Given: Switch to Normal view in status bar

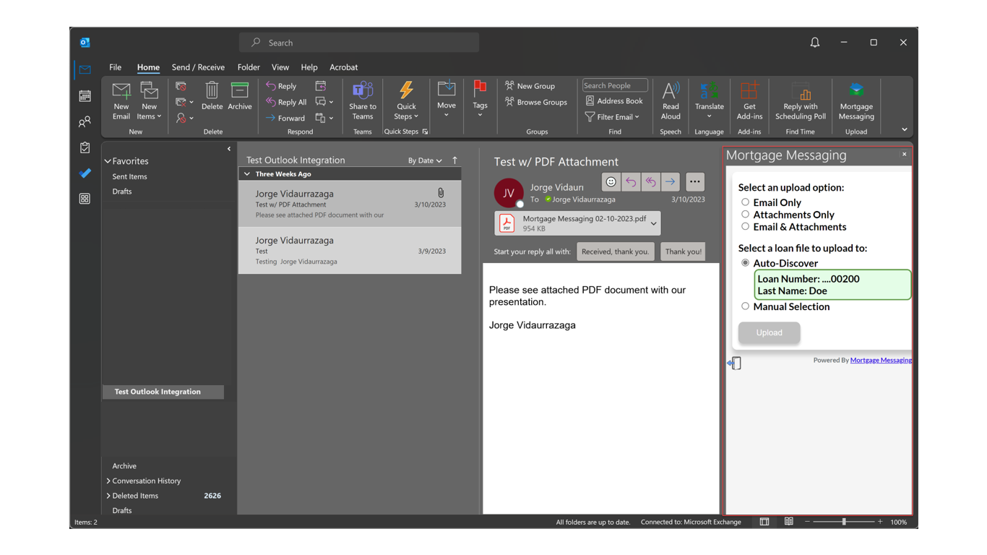Looking at the screenshot, I should click(x=764, y=522).
